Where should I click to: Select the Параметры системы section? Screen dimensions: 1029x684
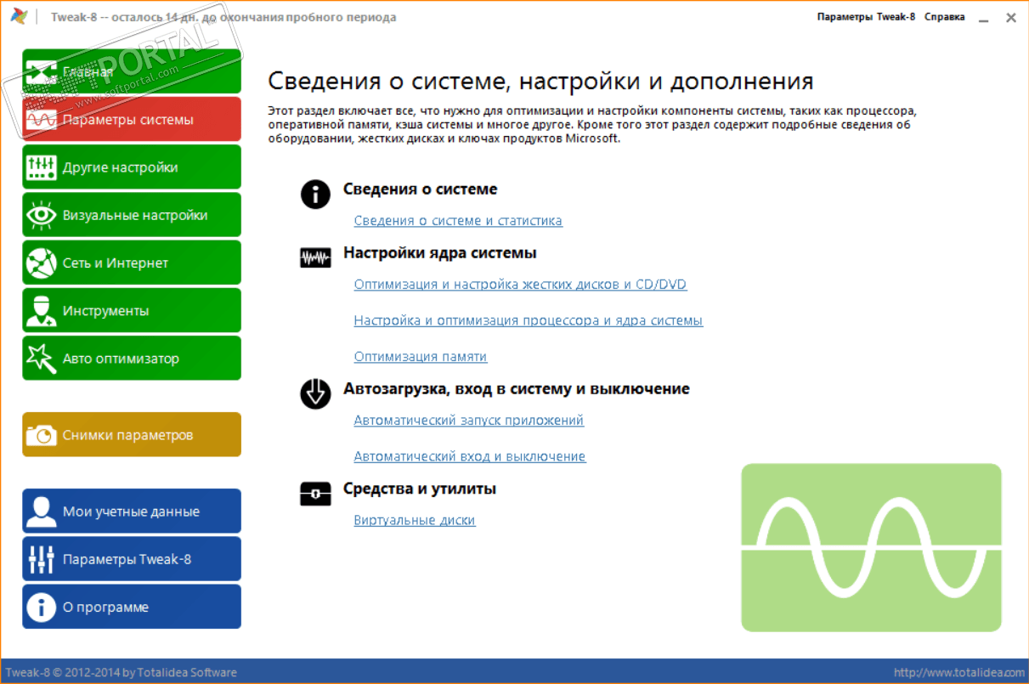coord(132,119)
